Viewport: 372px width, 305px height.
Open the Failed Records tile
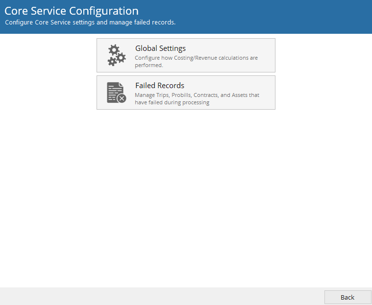(x=186, y=93)
